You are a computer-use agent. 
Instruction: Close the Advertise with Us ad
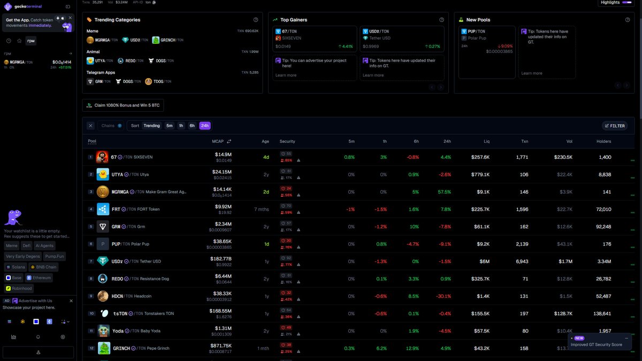click(x=71, y=301)
